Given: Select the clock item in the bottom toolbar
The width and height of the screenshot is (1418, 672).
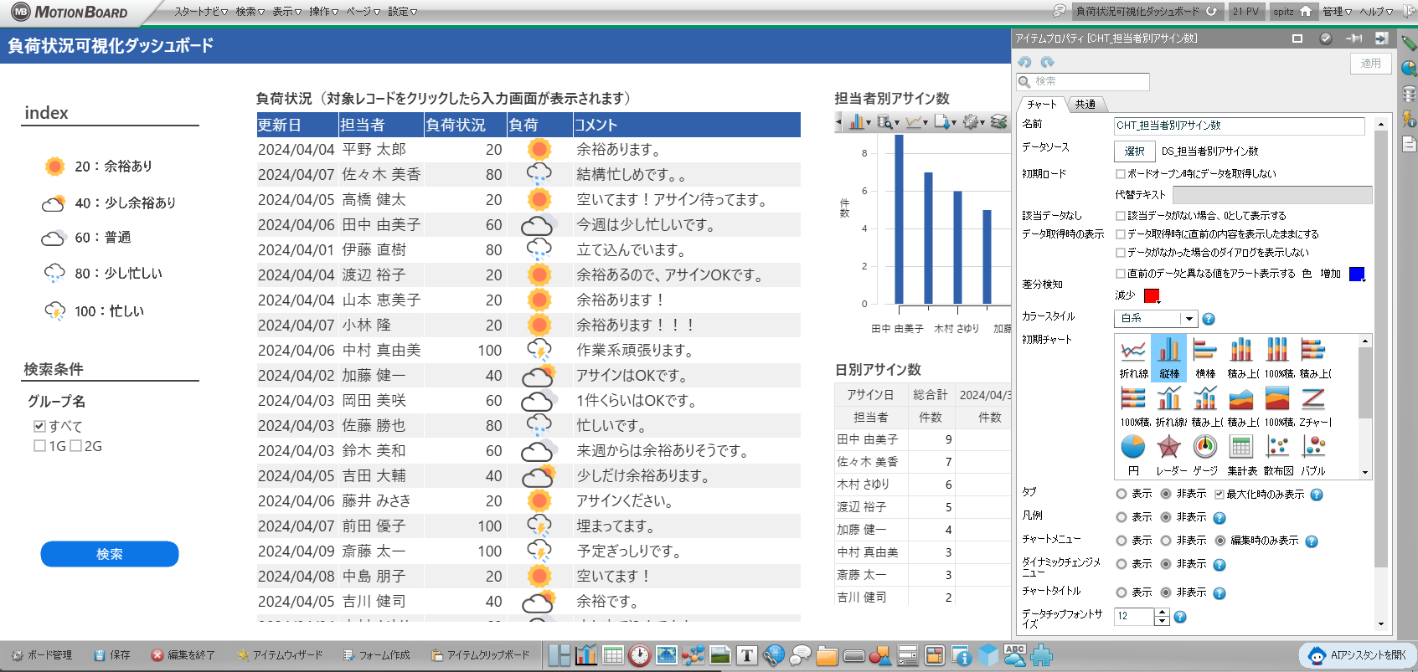Looking at the screenshot, I should [x=640, y=655].
